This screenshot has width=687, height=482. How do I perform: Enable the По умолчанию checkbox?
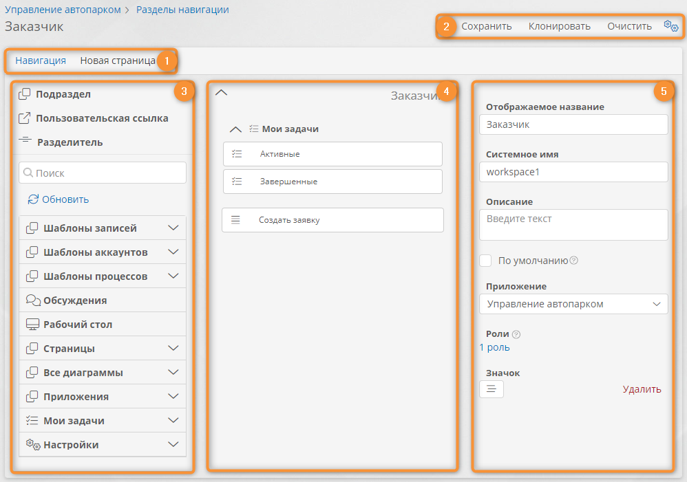pos(485,261)
